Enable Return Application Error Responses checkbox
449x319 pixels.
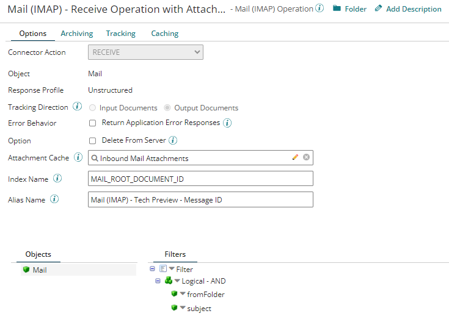click(x=93, y=123)
